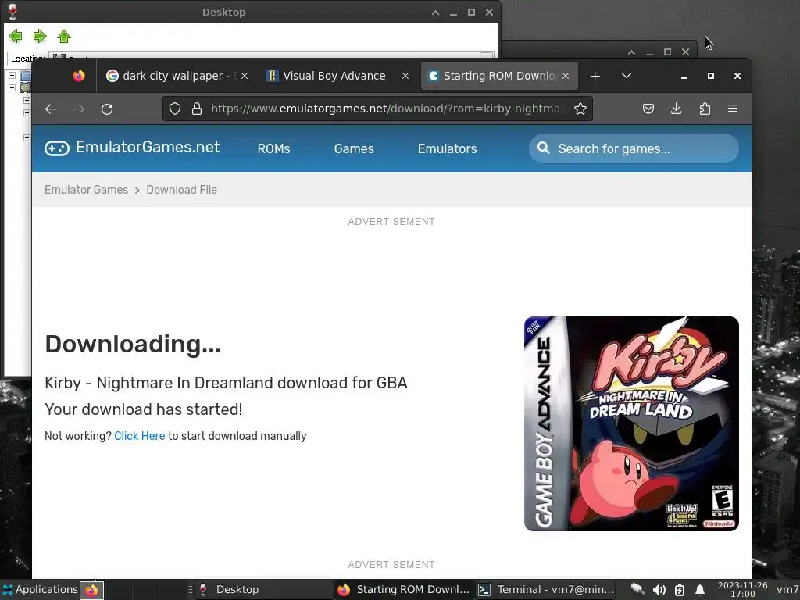Click the Search for games field
Viewport: 800px width, 600px height.
pyautogui.click(x=634, y=148)
